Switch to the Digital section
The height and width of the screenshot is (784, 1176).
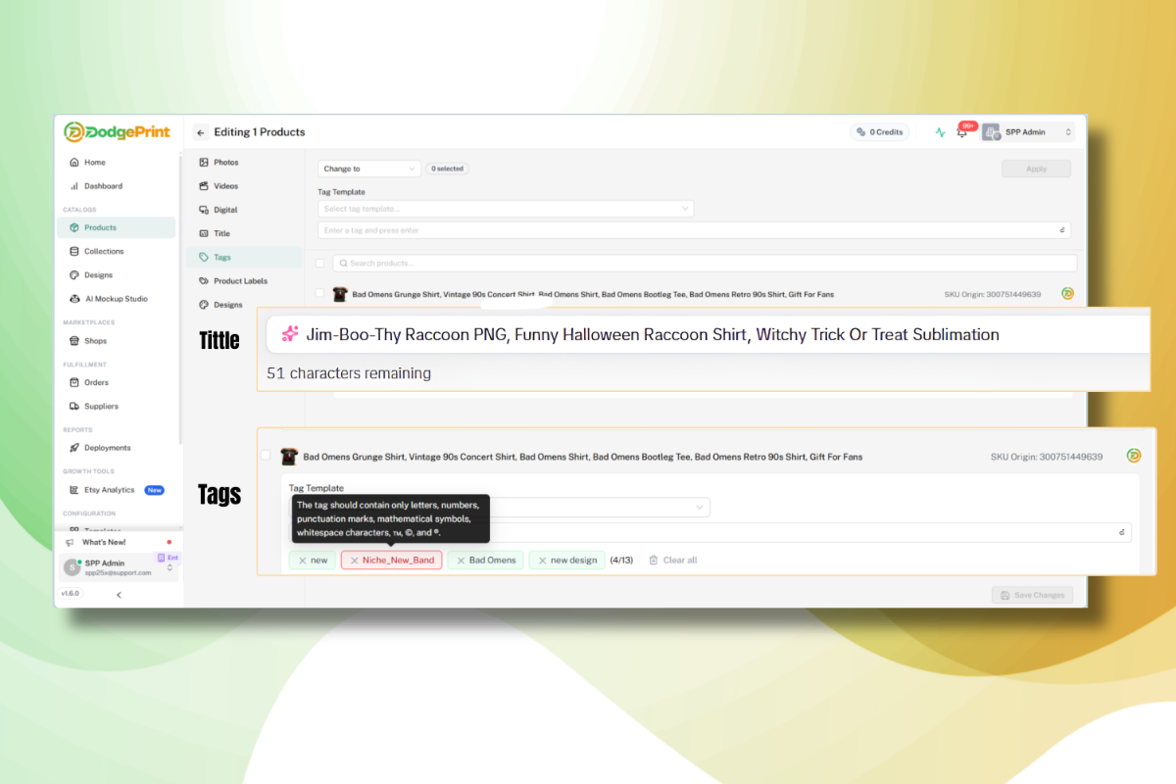click(x=225, y=210)
